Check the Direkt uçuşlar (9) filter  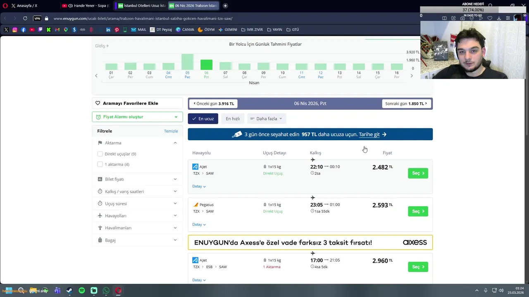tap(100, 154)
